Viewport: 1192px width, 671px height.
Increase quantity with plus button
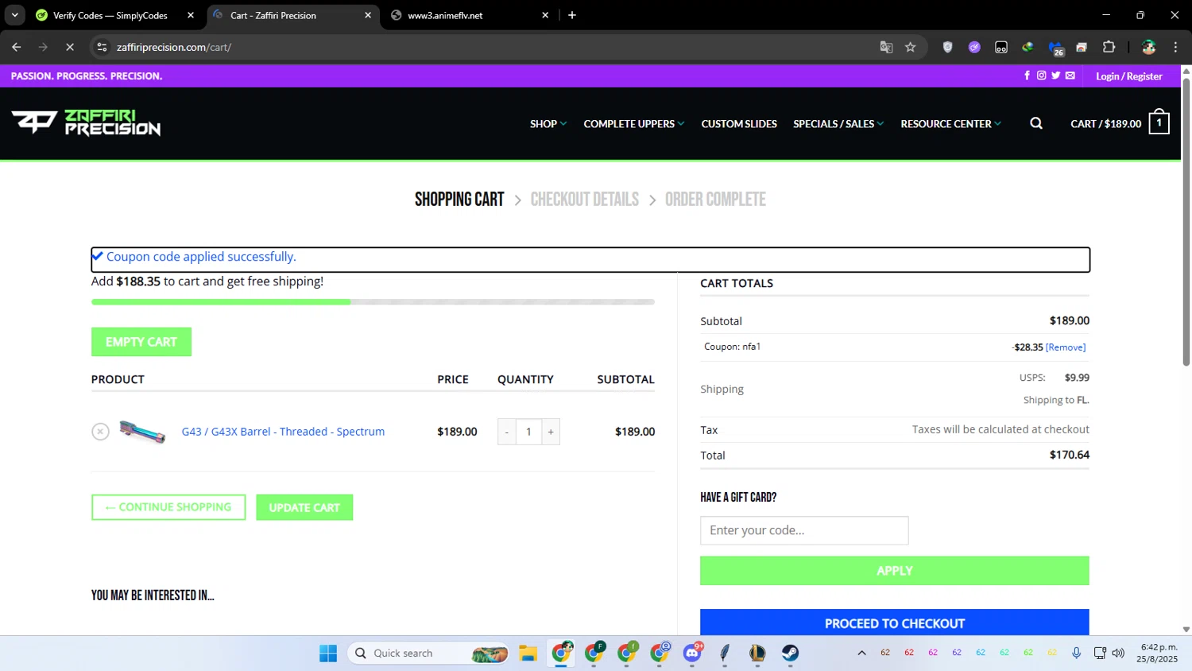click(551, 432)
